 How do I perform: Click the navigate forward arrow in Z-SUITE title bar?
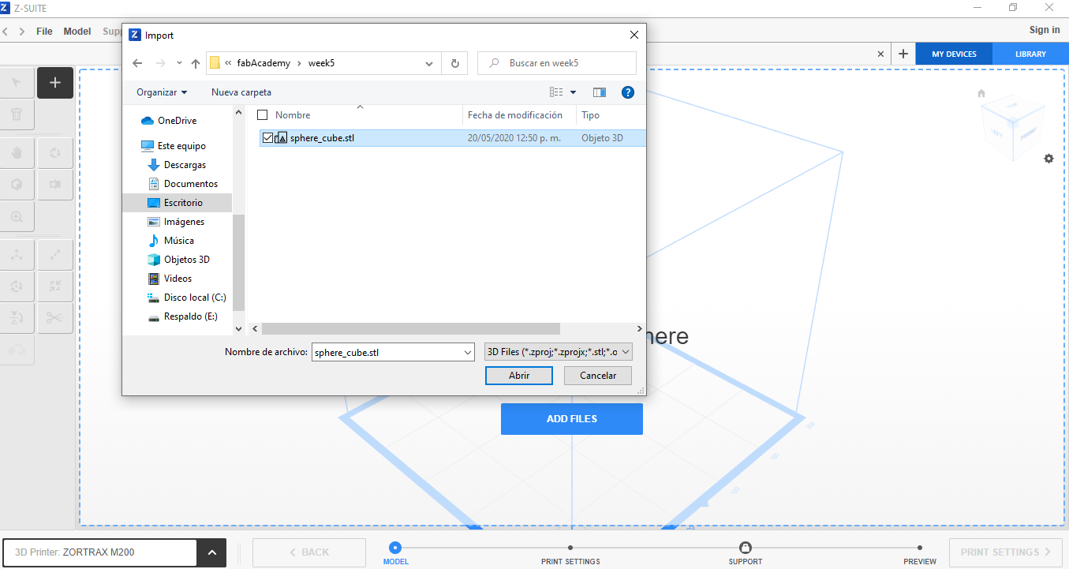pos(23,32)
